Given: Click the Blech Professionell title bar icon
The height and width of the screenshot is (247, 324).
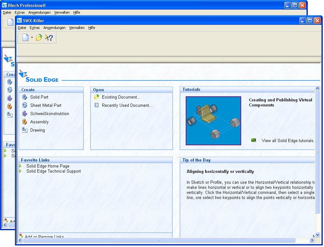Looking at the screenshot, I should pos(4,5).
